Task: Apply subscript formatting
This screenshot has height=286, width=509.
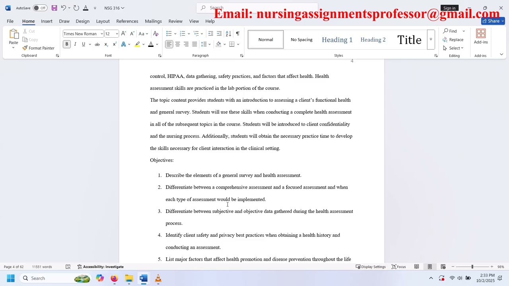Action: pyautogui.click(x=106, y=44)
